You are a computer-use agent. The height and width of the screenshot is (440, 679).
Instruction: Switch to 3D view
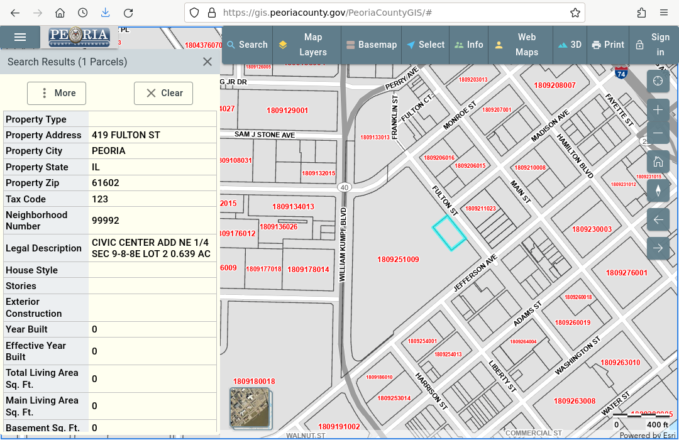pos(570,45)
